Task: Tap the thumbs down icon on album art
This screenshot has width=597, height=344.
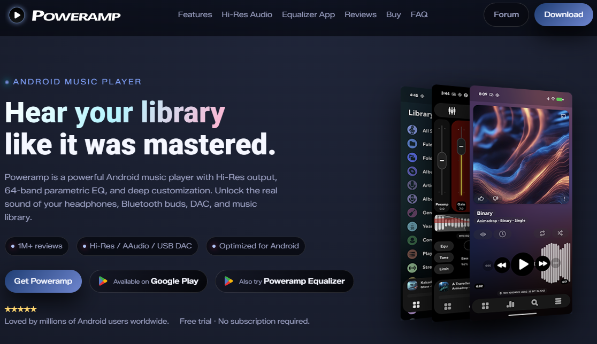Action: point(495,198)
